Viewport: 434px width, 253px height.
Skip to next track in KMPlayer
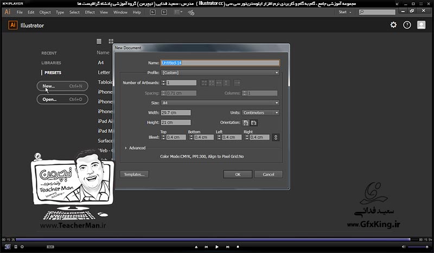[227, 247]
